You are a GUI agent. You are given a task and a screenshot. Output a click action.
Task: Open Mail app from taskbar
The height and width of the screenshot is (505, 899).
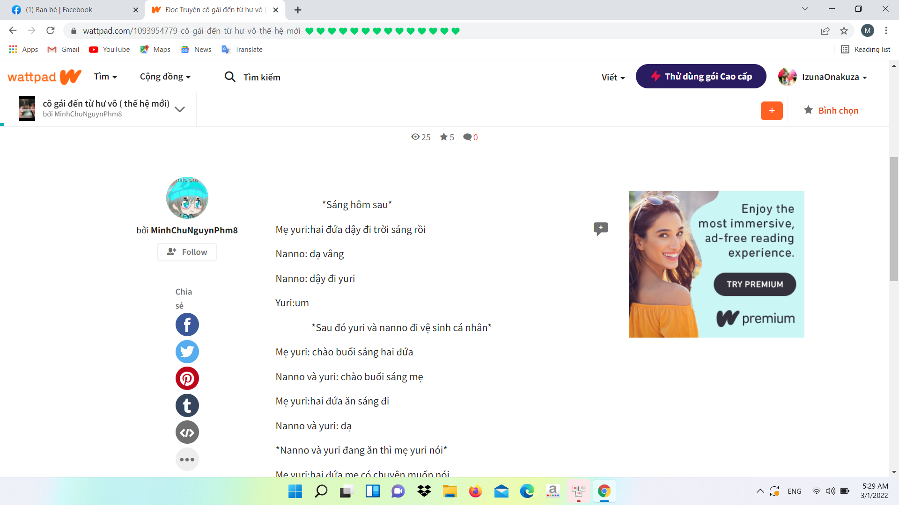tap(501, 491)
